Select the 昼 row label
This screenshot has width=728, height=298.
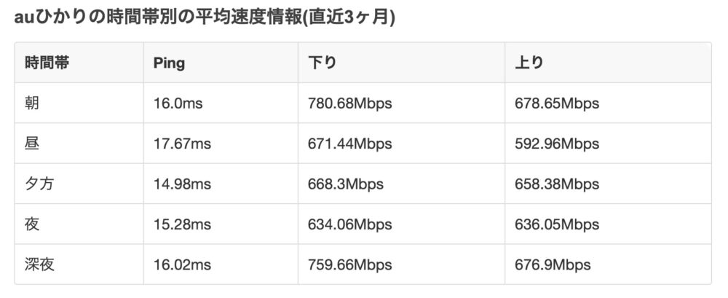click(32, 144)
